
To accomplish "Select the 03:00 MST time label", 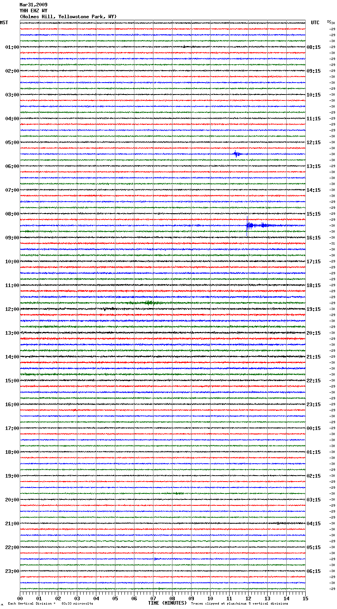I will click(12, 95).
